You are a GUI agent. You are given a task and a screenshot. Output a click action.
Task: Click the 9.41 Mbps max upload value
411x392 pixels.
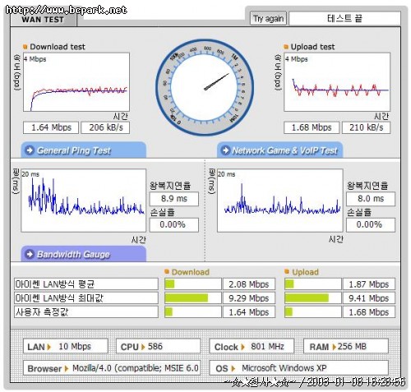369,298
